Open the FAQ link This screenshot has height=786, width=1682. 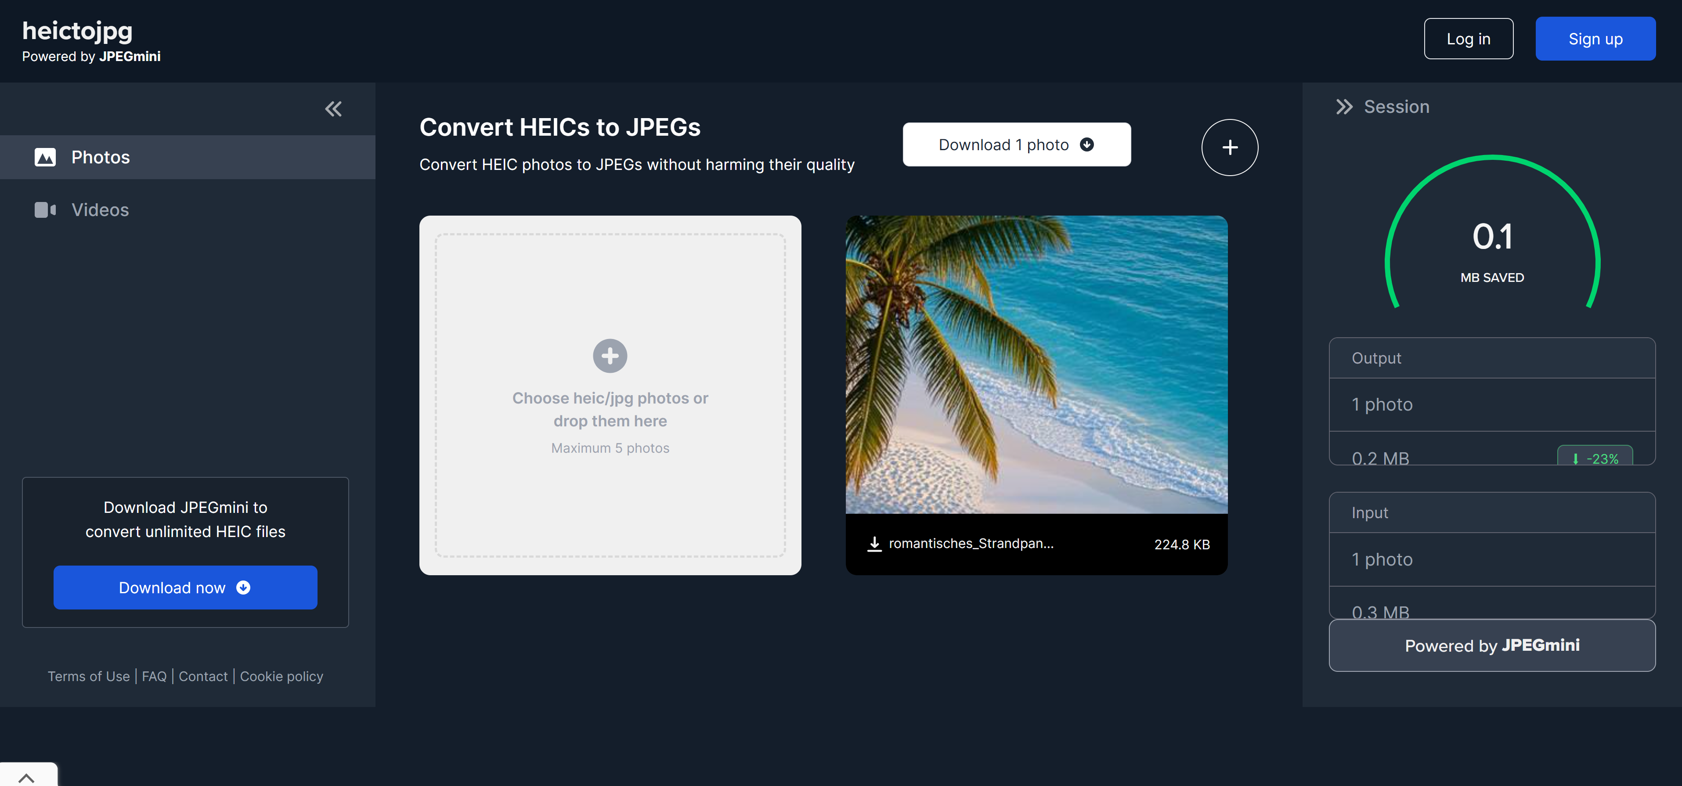(x=154, y=676)
